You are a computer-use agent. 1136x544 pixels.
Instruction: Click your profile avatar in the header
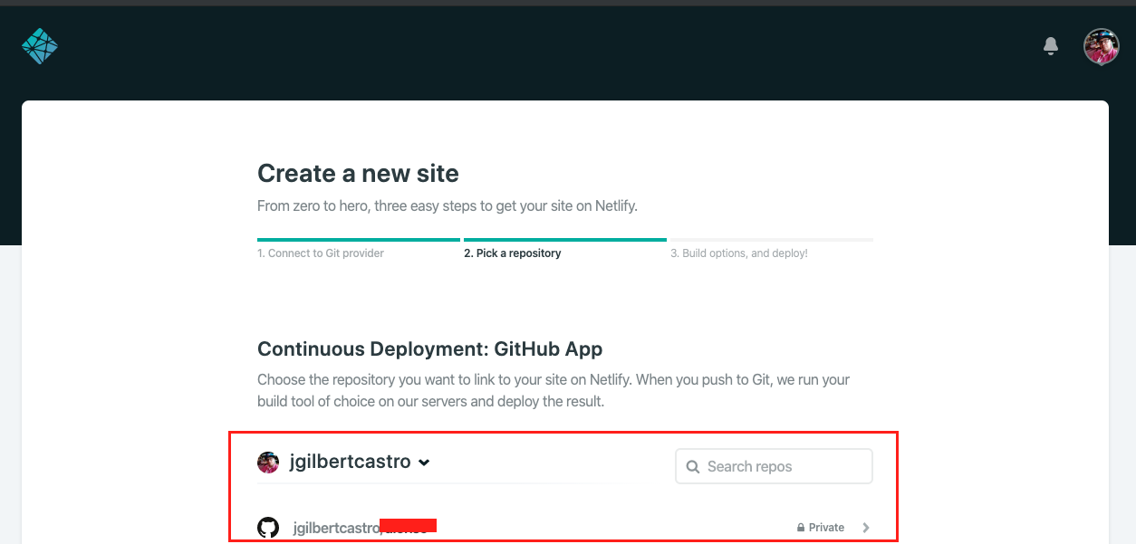[x=1100, y=45]
